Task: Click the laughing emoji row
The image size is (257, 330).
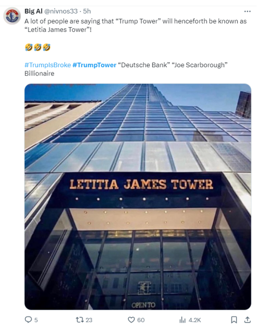Action: (x=38, y=47)
